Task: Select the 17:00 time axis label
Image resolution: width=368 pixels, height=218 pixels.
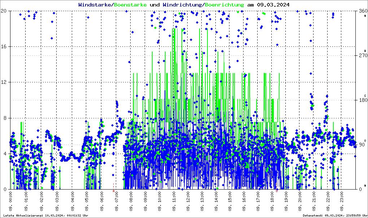Action: pyautogui.click(x=258, y=201)
